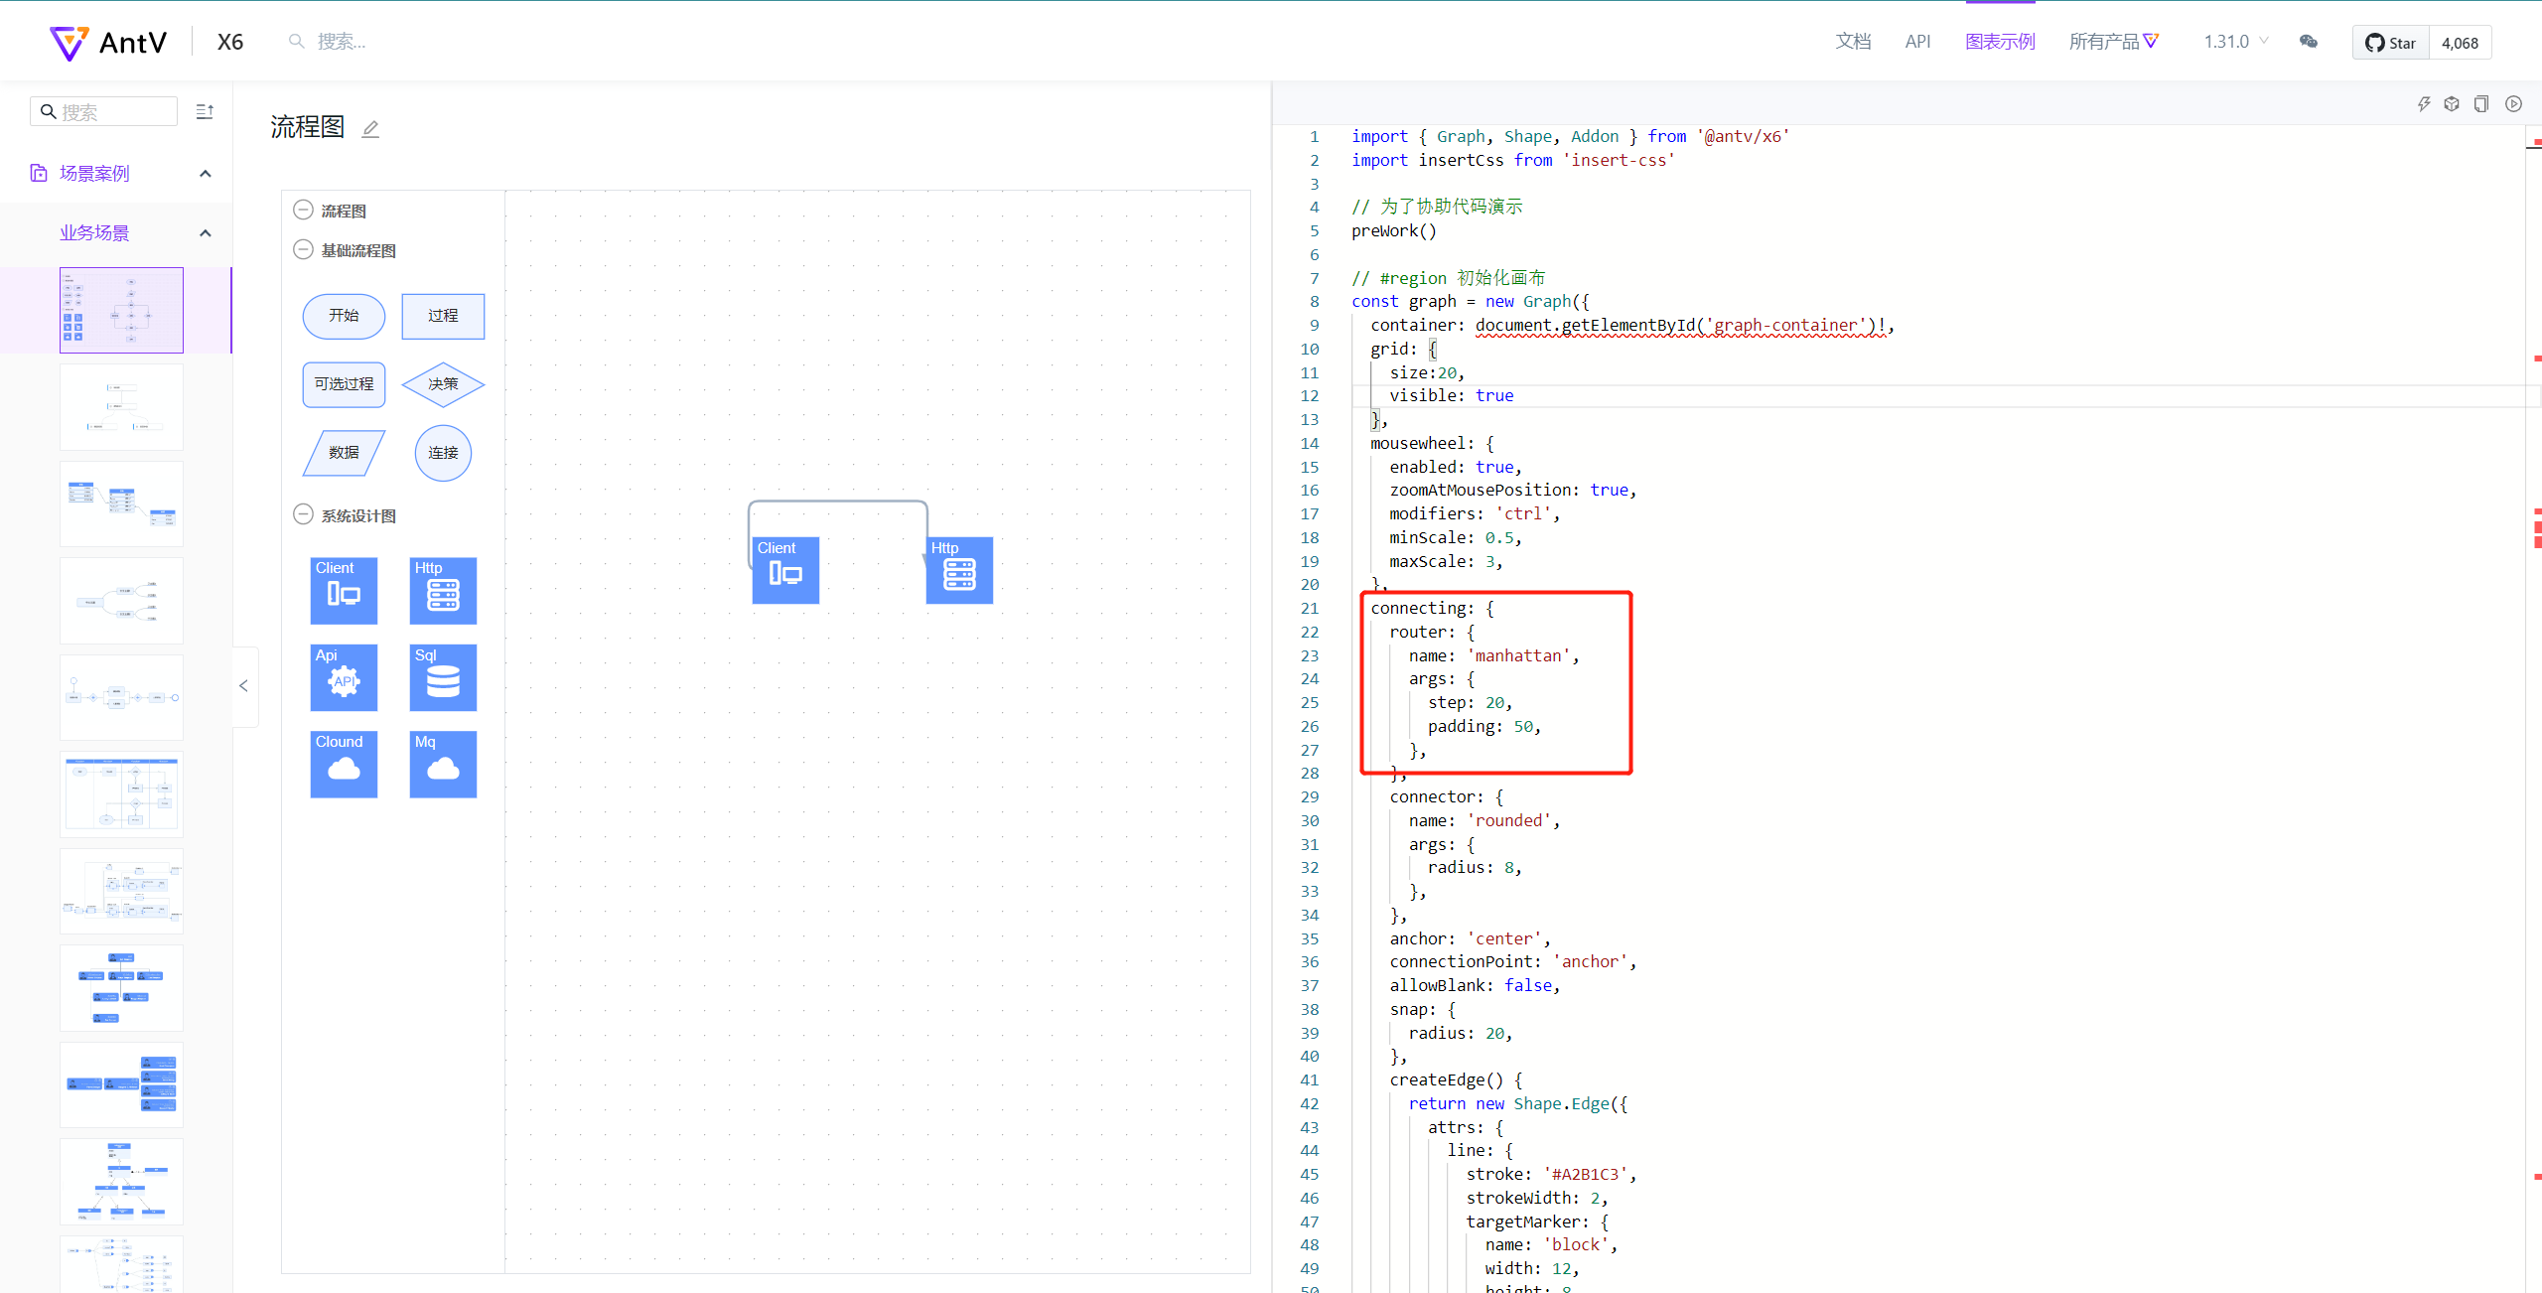Select the Sql database node shape
This screenshot has height=1293, width=2542.
[x=443, y=677]
